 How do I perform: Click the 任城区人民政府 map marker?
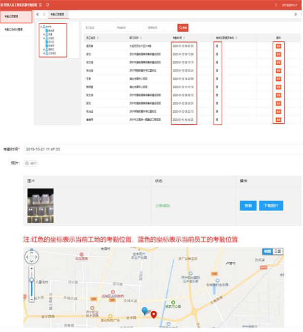pos(113,292)
